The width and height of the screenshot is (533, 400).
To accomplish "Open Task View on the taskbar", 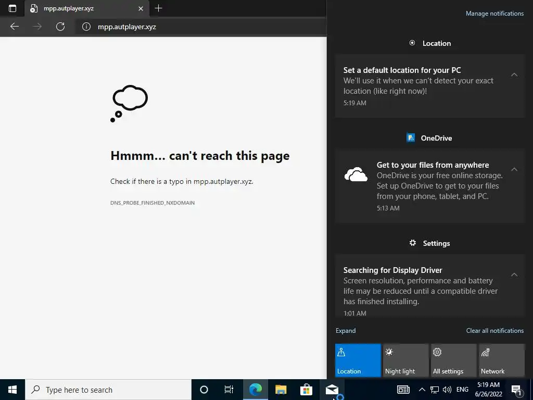I will [x=229, y=390].
